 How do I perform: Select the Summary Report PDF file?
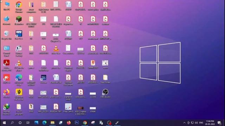click(x=68, y=66)
